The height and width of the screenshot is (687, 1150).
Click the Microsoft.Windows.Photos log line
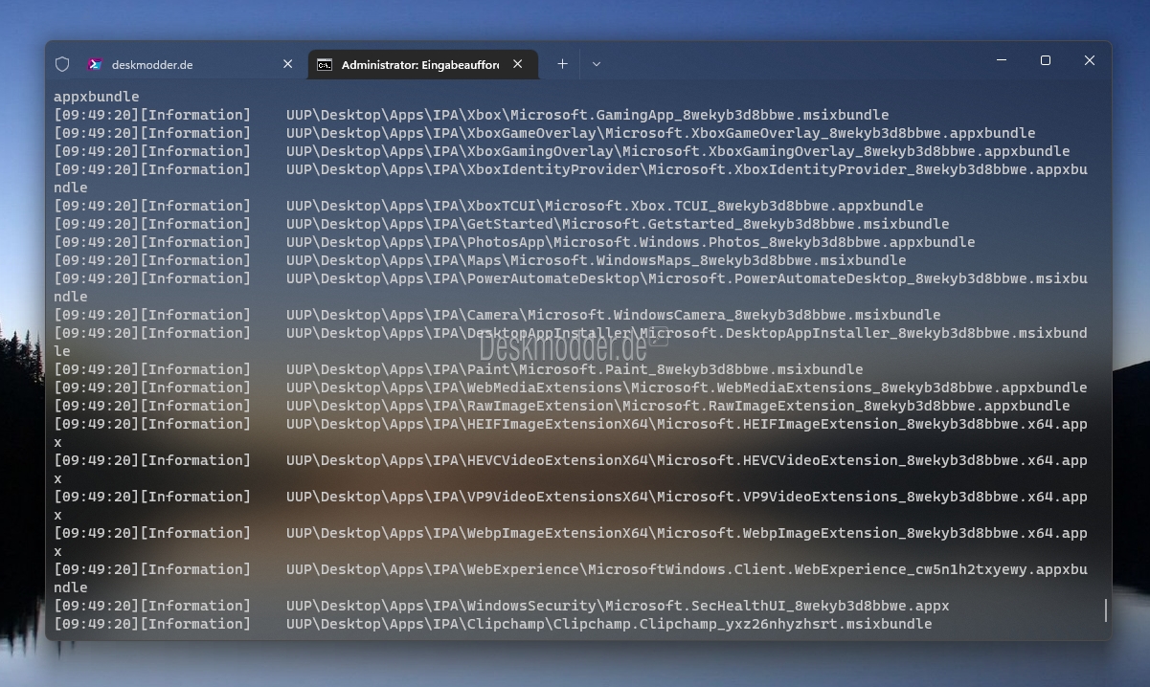click(x=514, y=242)
